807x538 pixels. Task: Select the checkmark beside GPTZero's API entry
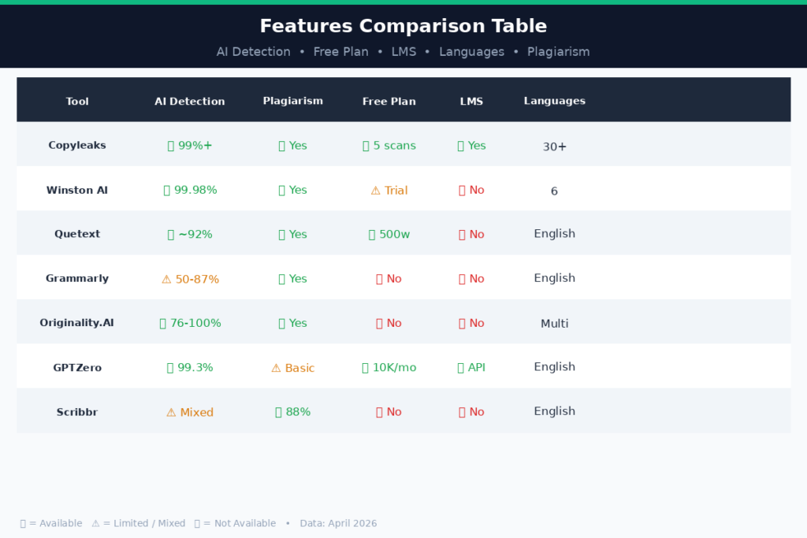[460, 367]
